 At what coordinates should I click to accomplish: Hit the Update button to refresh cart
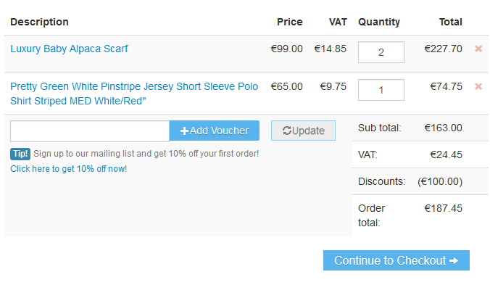point(303,131)
